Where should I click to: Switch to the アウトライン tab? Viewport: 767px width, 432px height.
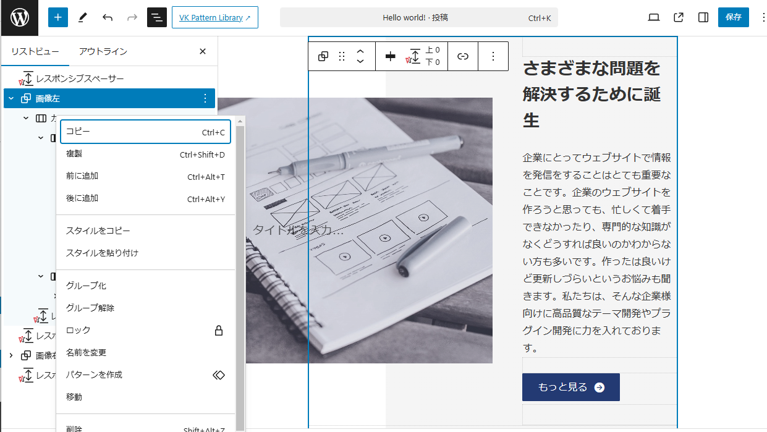point(103,51)
